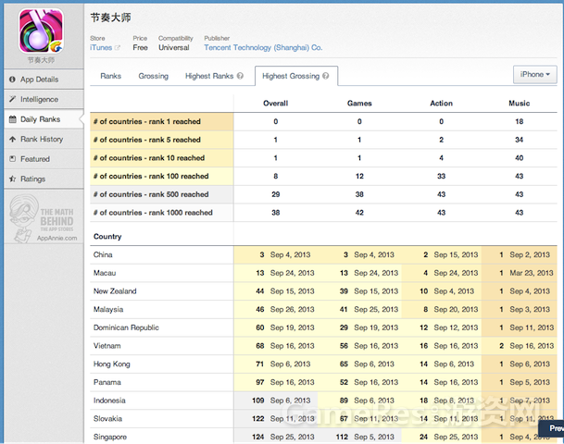Screen dimensions: 564x444
Task: Open the App Details sidebar item
Action: coord(44,80)
